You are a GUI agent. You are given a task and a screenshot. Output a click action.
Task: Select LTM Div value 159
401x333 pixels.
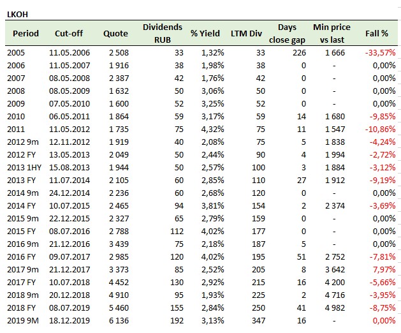pyautogui.click(x=258, y=219)
